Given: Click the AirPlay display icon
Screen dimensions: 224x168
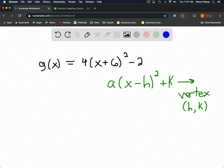Looking at the screenshot, I should [154, 2].
